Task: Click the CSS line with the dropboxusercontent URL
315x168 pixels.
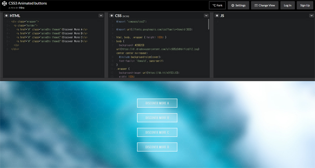Action: 158,49
